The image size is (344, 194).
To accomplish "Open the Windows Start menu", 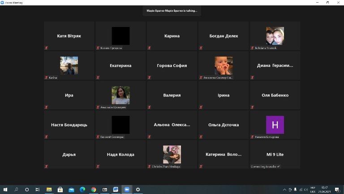I will (5, 190).
